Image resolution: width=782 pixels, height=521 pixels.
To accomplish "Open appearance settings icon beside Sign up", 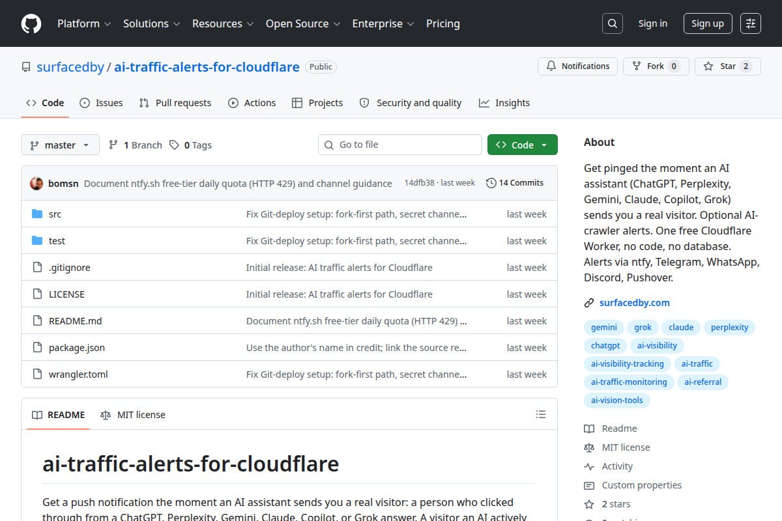I will [x=751, y=23].
